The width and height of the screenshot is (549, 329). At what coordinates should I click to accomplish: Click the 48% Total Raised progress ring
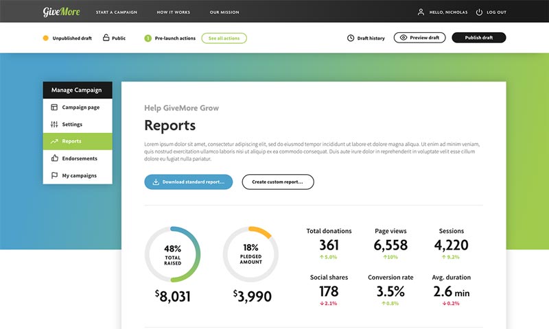pyautogui.click(x=172, y=254)
